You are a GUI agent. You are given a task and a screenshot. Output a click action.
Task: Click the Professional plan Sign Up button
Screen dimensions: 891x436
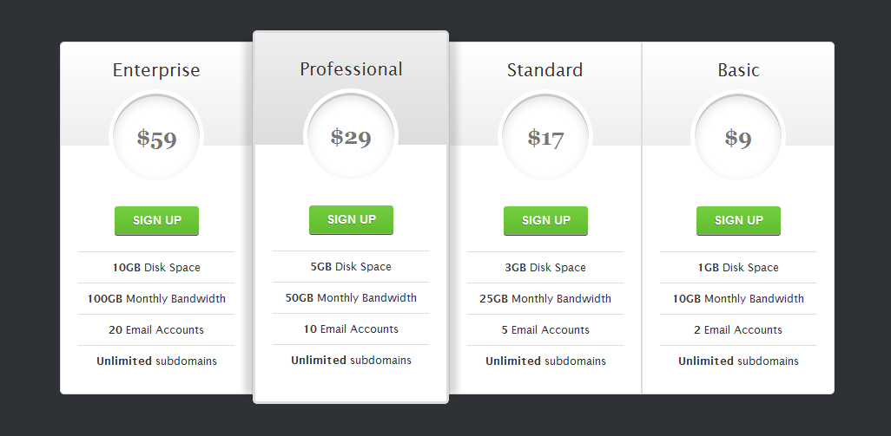click(351, 220)
